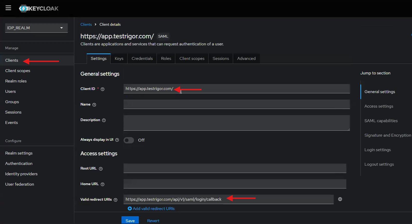Click the Jump to section heading
Image resolution: width=412 pixels, height=224 pixels.
(375, 73)
